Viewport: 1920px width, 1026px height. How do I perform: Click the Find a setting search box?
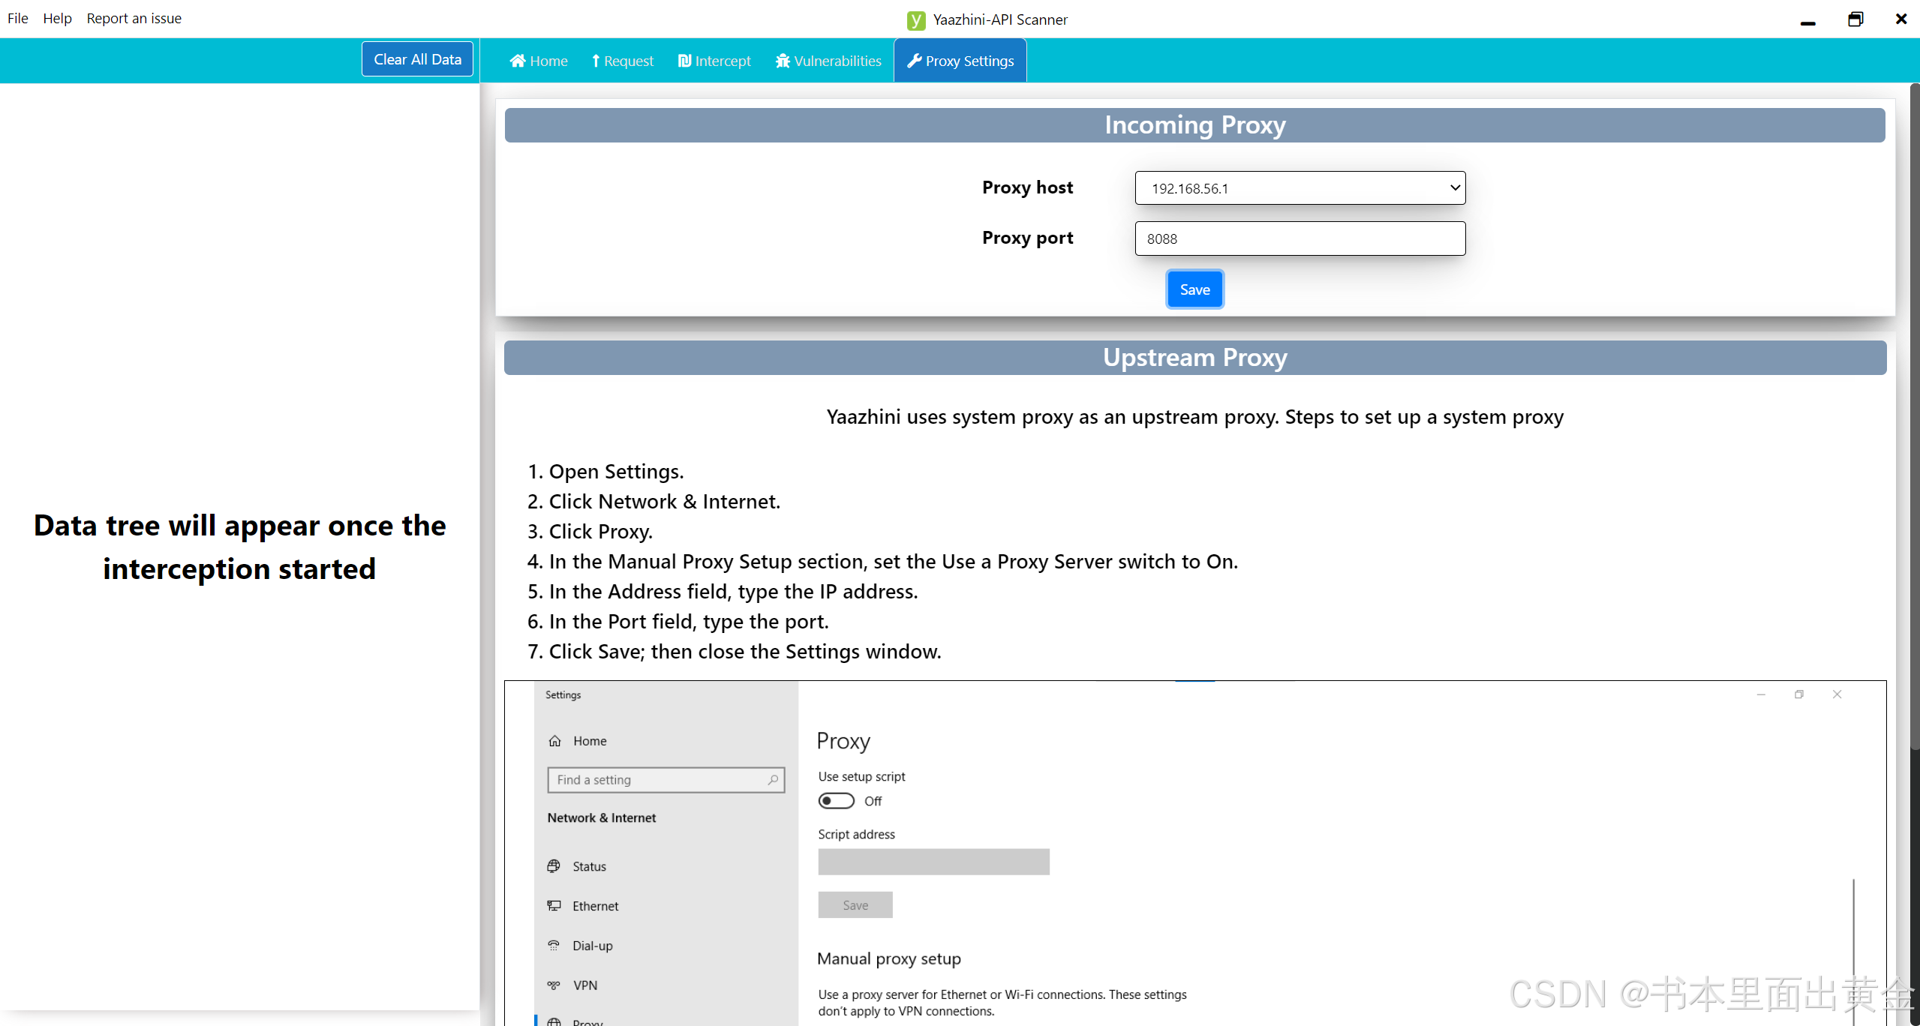click(665, 780)
